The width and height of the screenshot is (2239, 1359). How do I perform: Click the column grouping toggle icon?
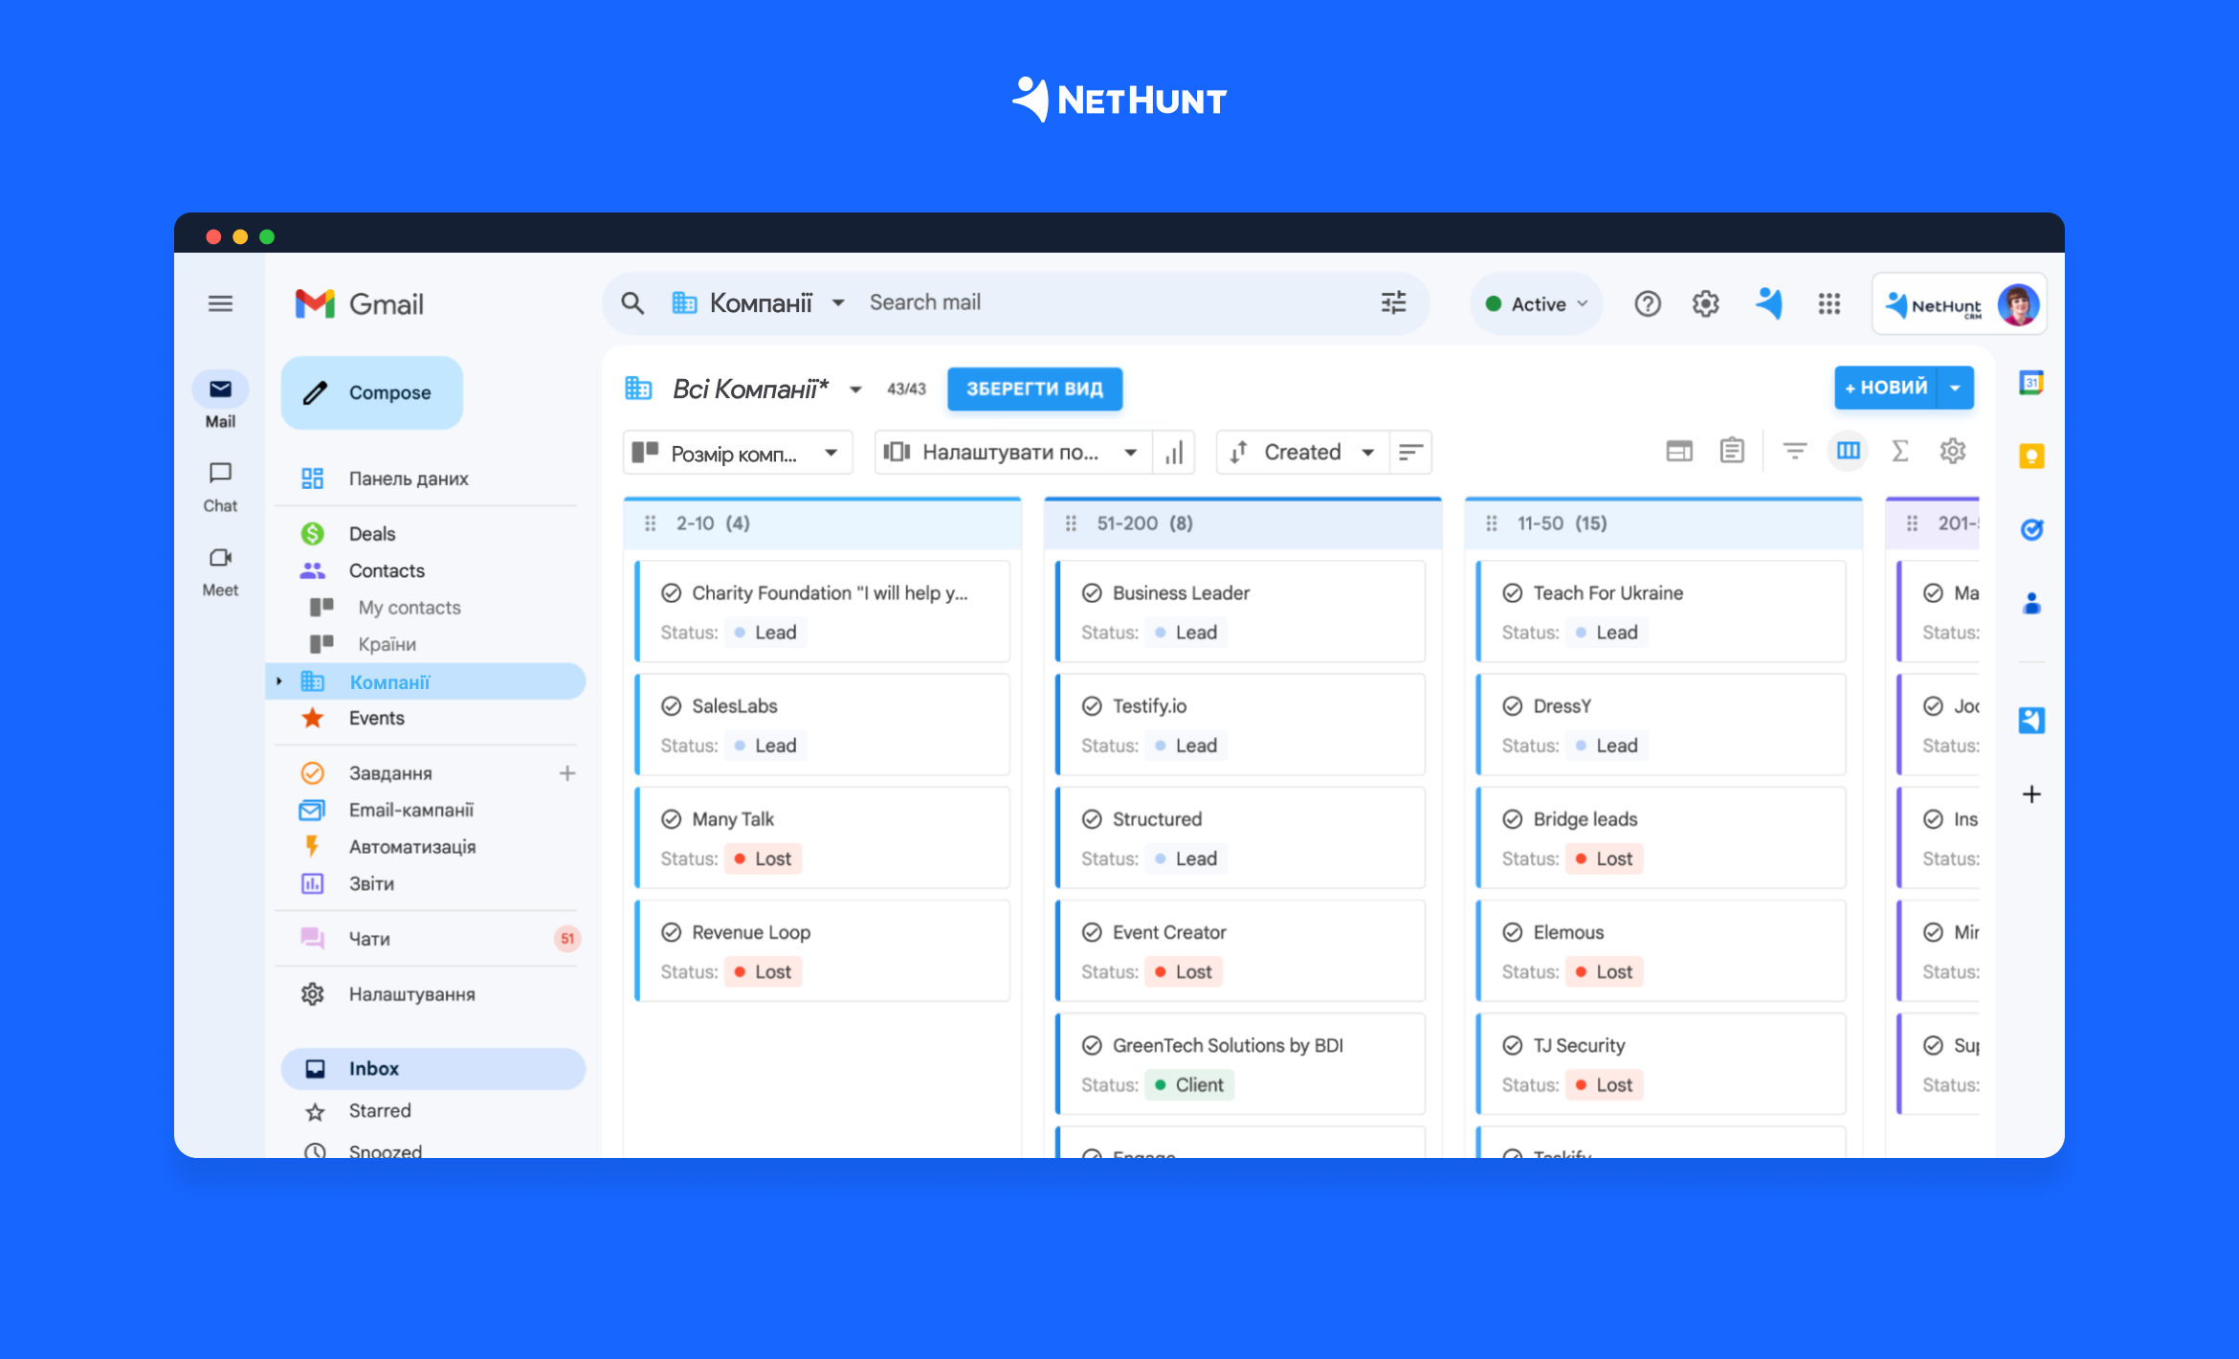[1849, 453]
